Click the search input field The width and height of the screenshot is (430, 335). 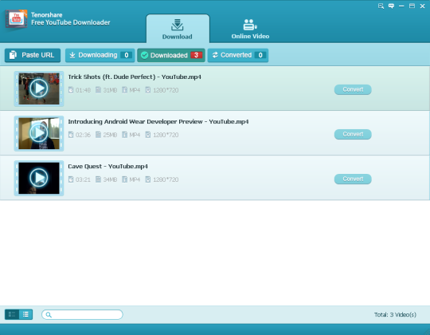pos(82,315)
